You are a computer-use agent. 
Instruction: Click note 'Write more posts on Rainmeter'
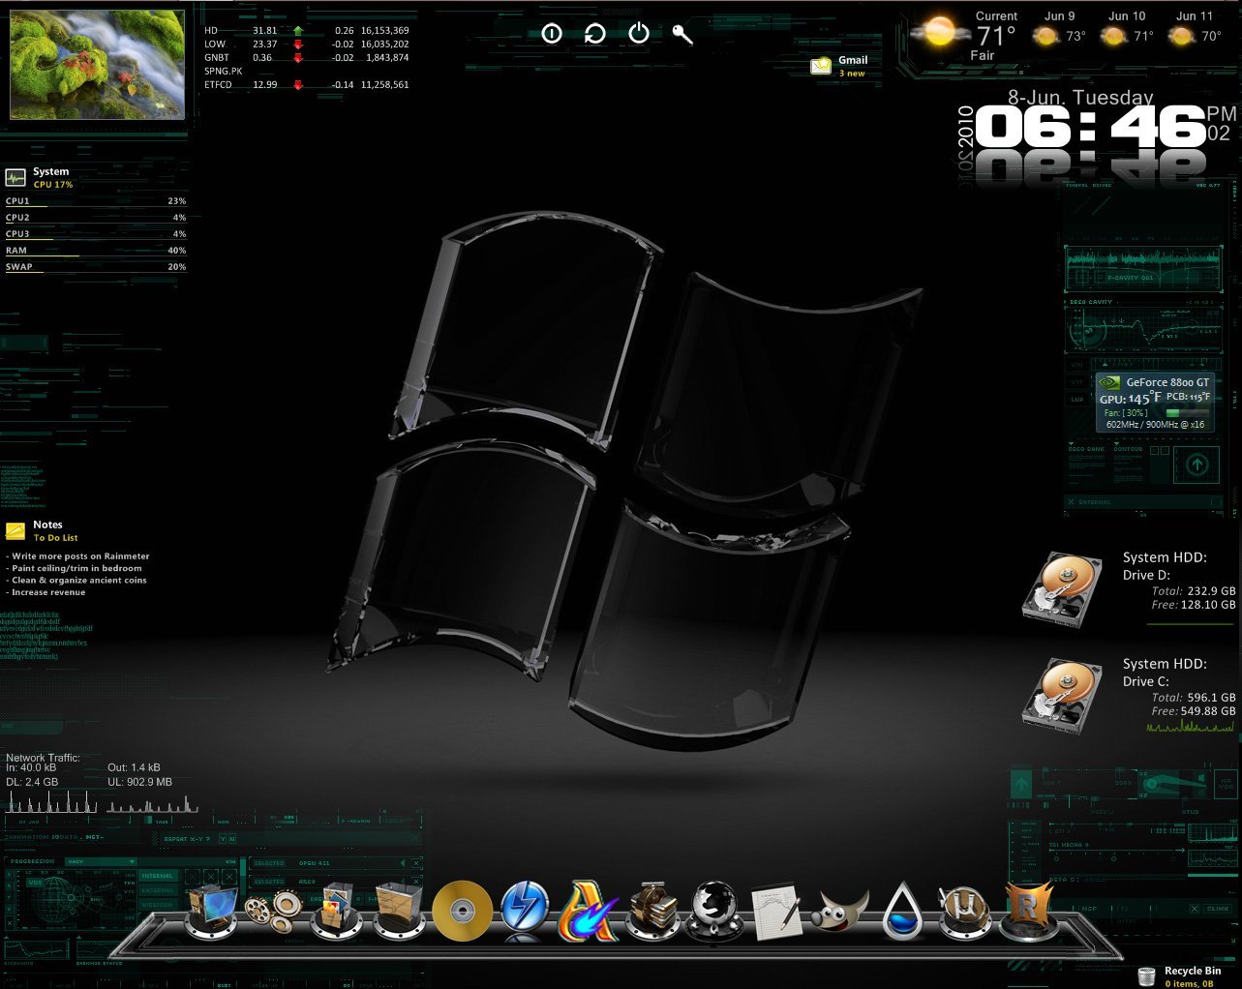(78, 556)
